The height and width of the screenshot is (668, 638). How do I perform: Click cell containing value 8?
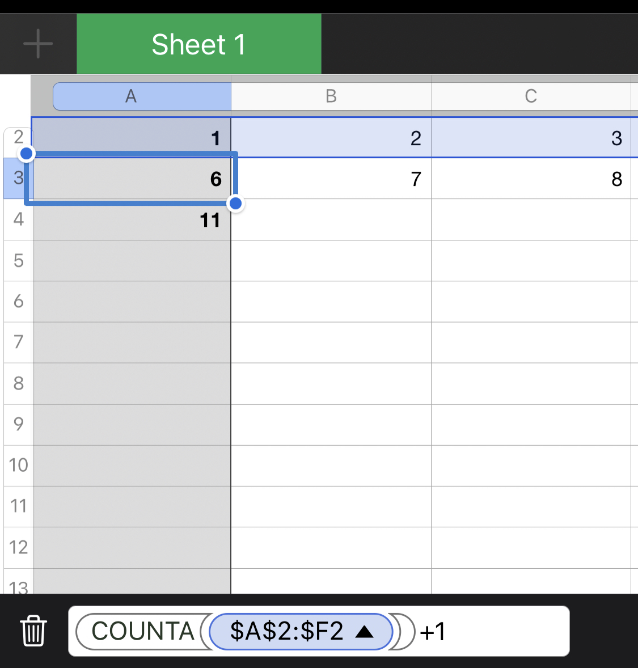(531, 179)
